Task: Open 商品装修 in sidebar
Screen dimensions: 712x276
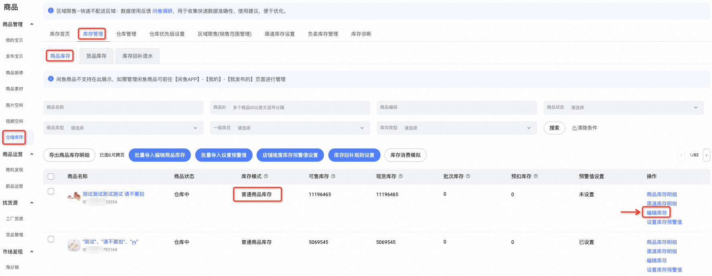Action: click(x=14, y=73)
